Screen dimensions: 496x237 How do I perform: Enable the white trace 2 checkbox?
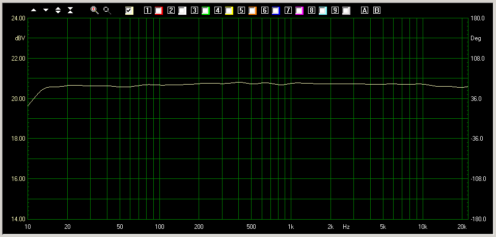point(182,11)
